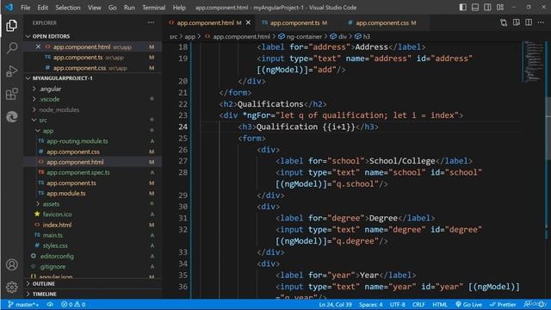Viewport: 551px width, 310px height.
Task: Change indentation via Spaces: 4
Action: point(371,304)
